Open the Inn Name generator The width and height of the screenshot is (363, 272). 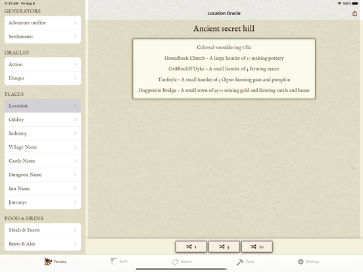[x=43, y=189]
